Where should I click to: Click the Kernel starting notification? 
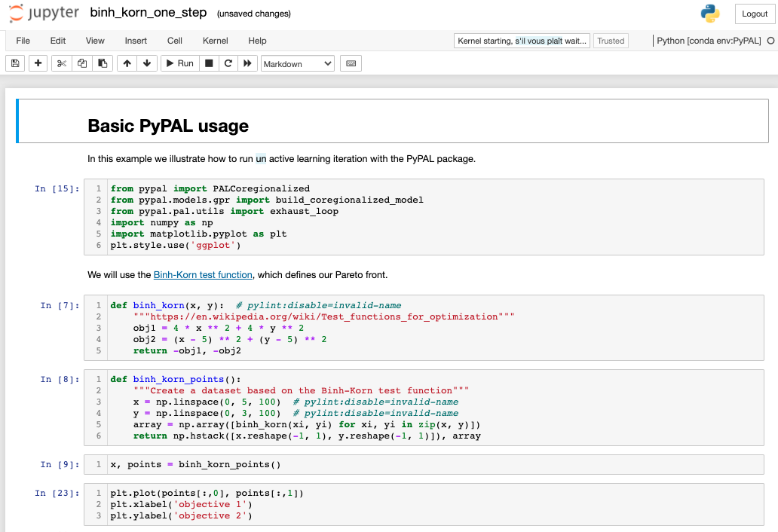(522, 41)
